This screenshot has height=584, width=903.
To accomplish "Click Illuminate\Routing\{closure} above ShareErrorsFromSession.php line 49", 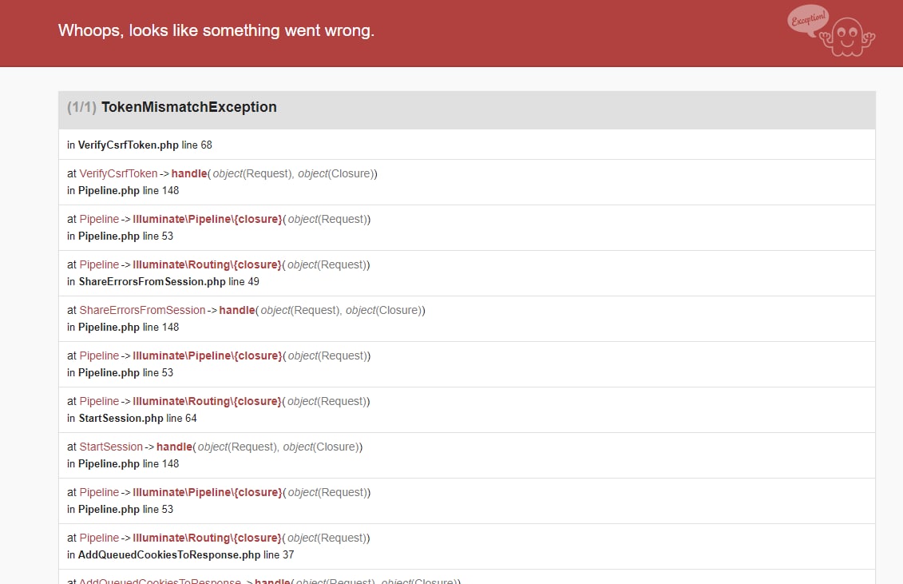I will tap(208, 264).
